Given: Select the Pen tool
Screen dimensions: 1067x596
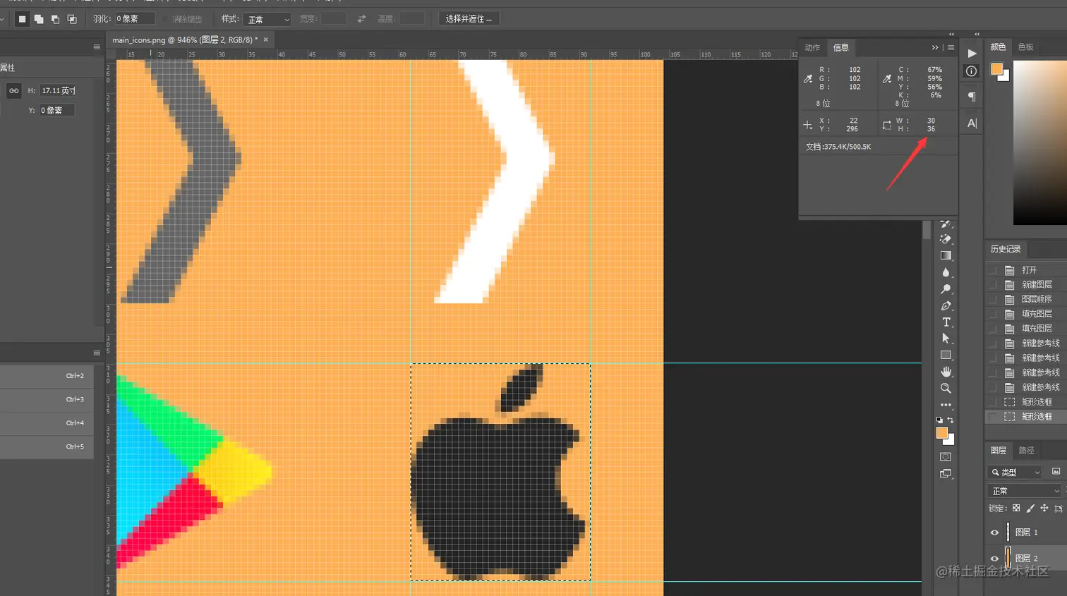Looking at the screenshot, I should click(946, 305).
